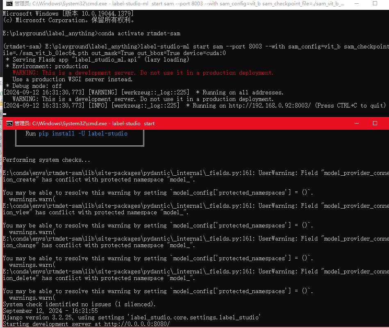Click the blue 'pip install -U label-studio' text

tap(83, 133)
